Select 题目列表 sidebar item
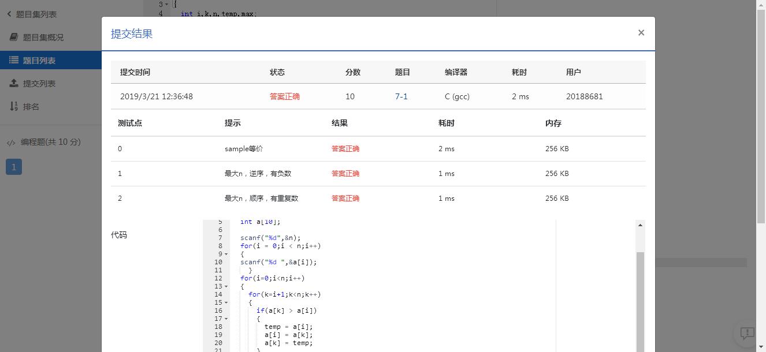This screenshot has height=352, width=766. click(x=51, y=60)
